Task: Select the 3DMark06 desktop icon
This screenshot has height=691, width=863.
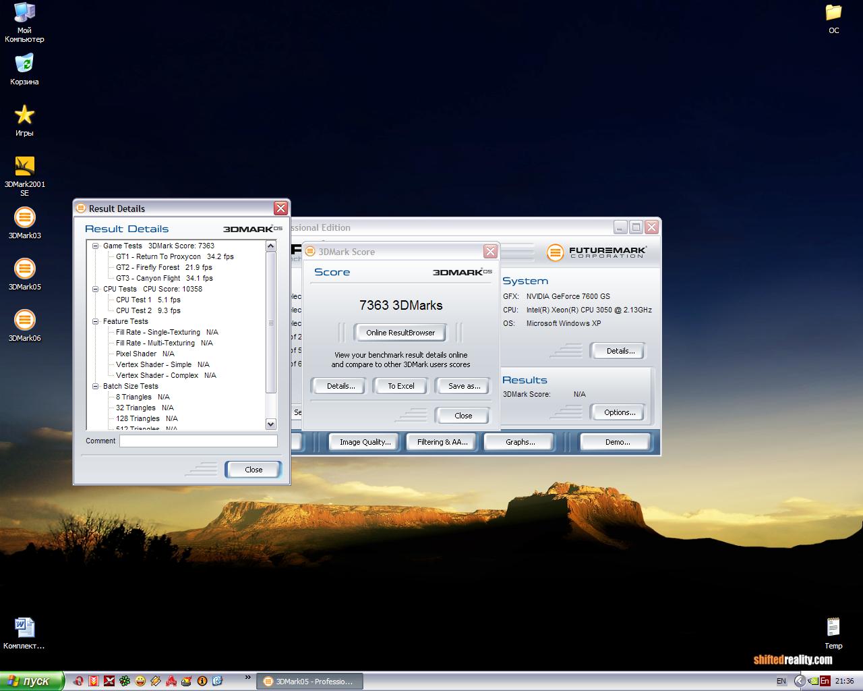Action: [x=24, y=326]
